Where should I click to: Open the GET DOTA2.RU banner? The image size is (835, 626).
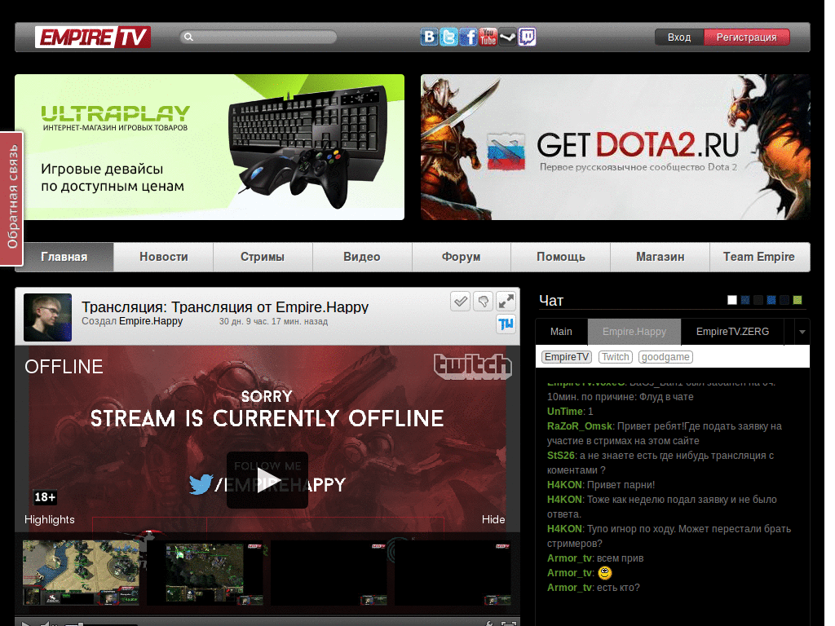tap(616, 147)
